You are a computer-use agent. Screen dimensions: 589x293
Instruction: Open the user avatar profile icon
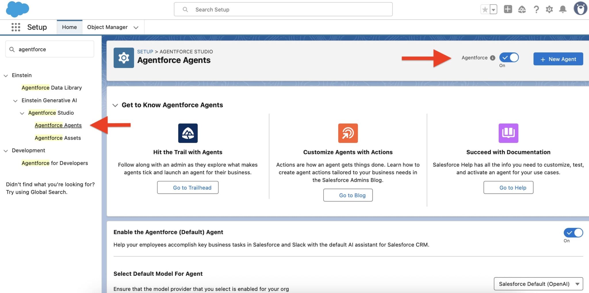580,9
